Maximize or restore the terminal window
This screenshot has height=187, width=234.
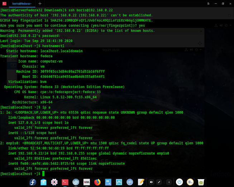tap(223, 4)
